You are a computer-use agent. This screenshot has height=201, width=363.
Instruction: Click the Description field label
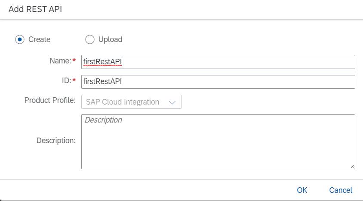(56, 141)
